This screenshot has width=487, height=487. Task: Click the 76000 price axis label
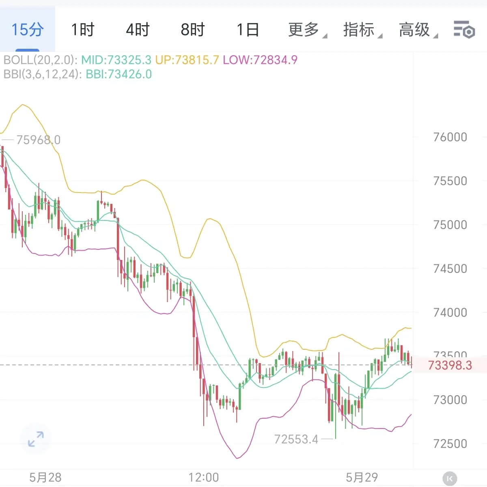pos(450,137)
